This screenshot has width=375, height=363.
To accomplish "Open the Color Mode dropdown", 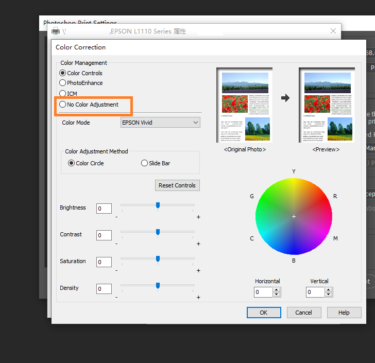I will coord(160,123).
